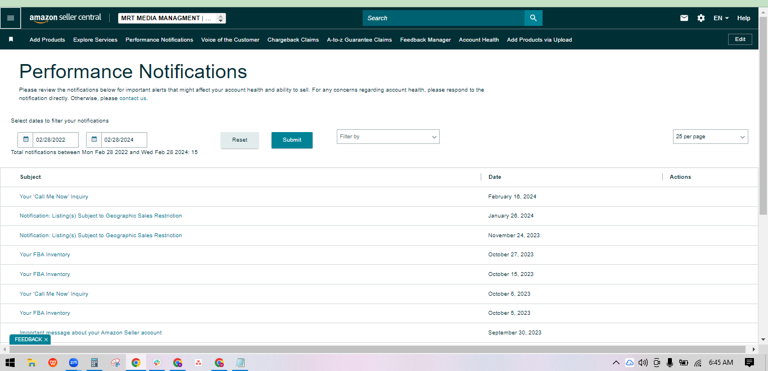Screen dimensions: 768x371
Task: Click the Date column header
Action: tap(495, 177)
